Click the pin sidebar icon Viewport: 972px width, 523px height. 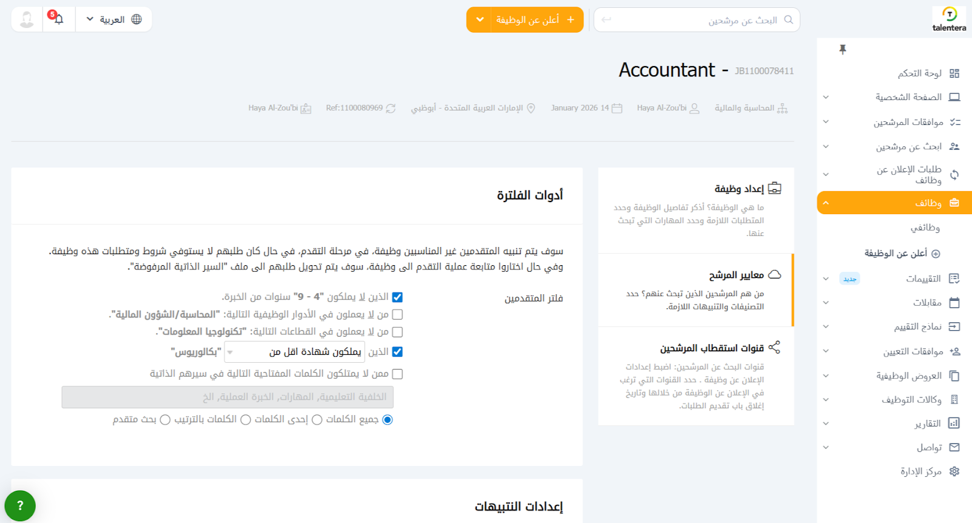pyautogui.click(x=843, y=50)
